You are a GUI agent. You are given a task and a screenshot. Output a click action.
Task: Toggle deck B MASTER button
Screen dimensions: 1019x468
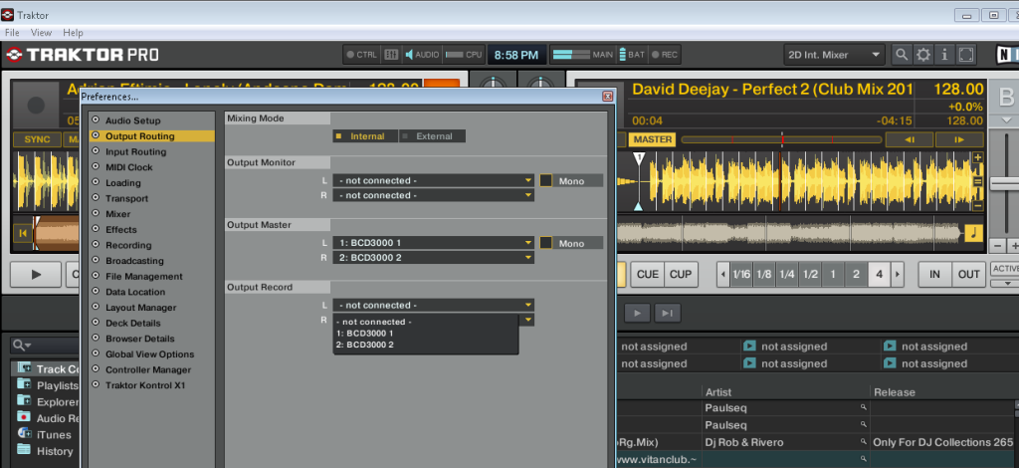[x=653, y=139]
